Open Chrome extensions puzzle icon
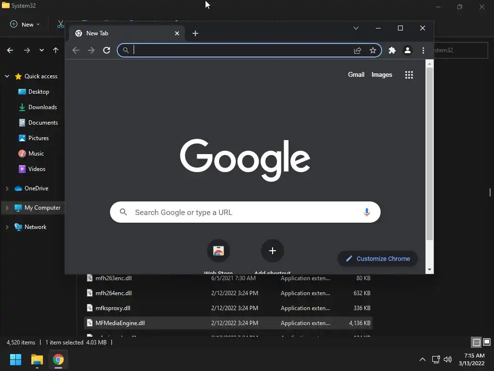Viewport: 494px width, 371px height. click(392, 50)
